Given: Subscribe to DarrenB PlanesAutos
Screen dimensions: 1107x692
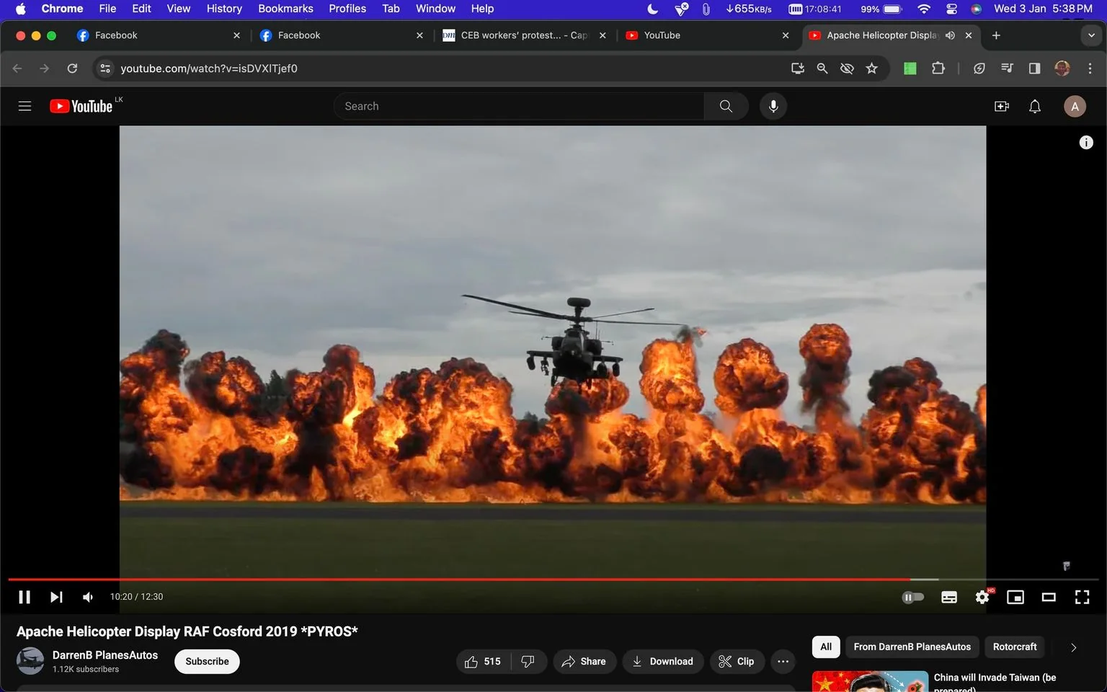Looking at the screenshot, I should point(207,661).
